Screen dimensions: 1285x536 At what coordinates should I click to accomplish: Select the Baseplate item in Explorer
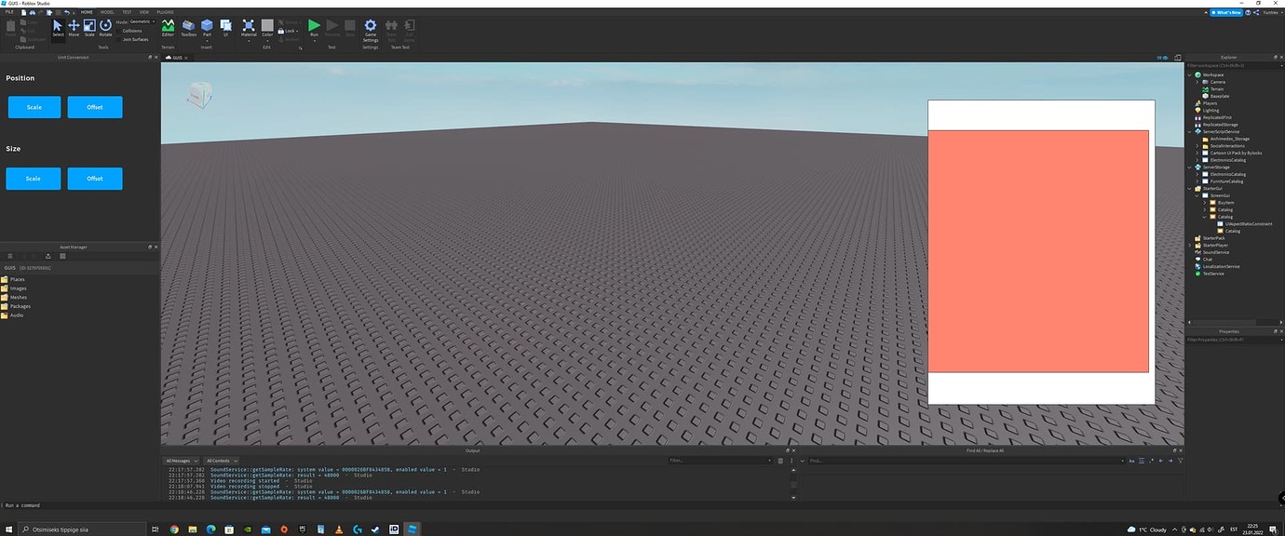[1218, 96]
